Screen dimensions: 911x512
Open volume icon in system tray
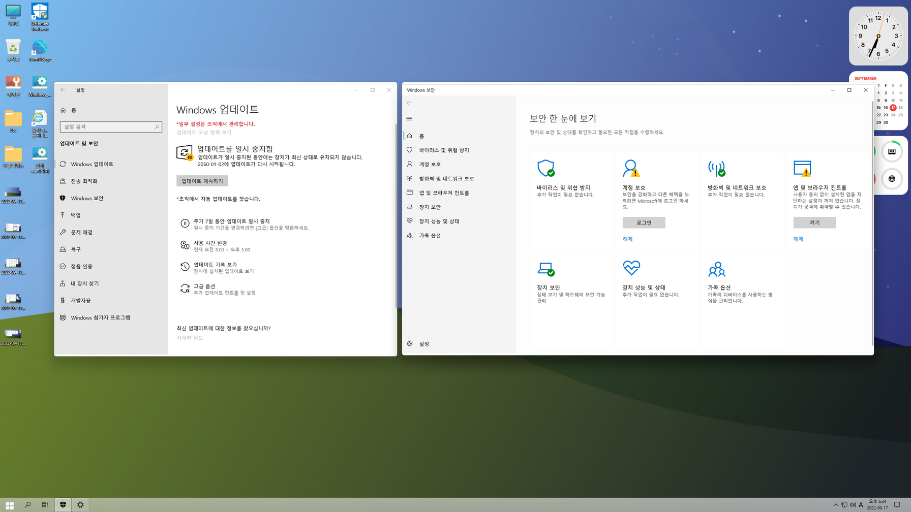[853, 505]
